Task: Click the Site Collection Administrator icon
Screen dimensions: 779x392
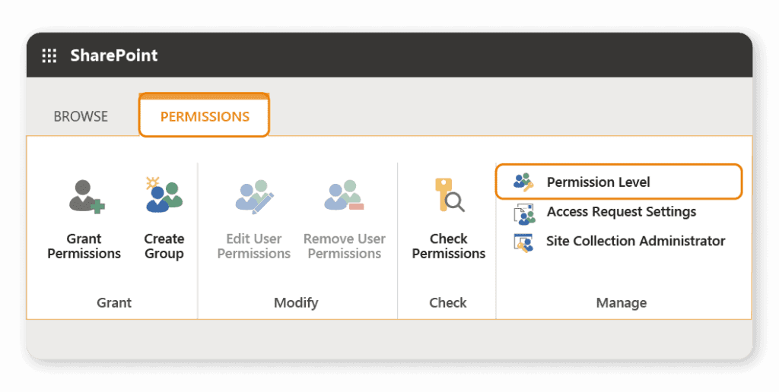Action: 523,242
